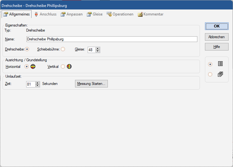Viewport: 233px width, 167px height.
Task: Increase Zeit seconds with up arrow
Action: click(38, 83)
